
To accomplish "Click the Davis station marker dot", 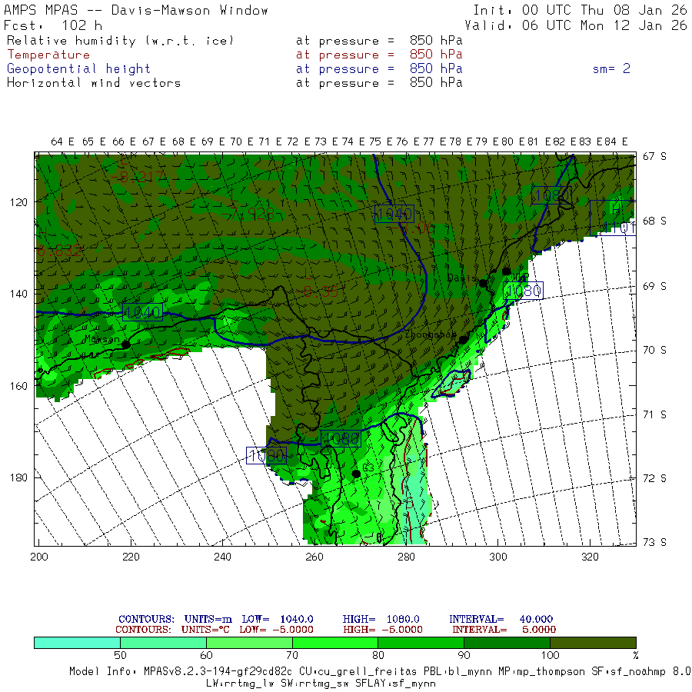I will (x=484, y=283).
